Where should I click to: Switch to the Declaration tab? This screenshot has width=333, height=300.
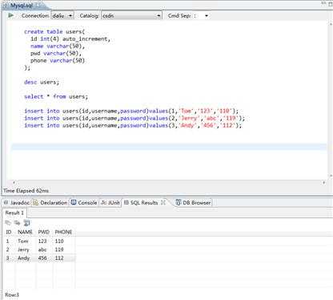tap(50, 203)
